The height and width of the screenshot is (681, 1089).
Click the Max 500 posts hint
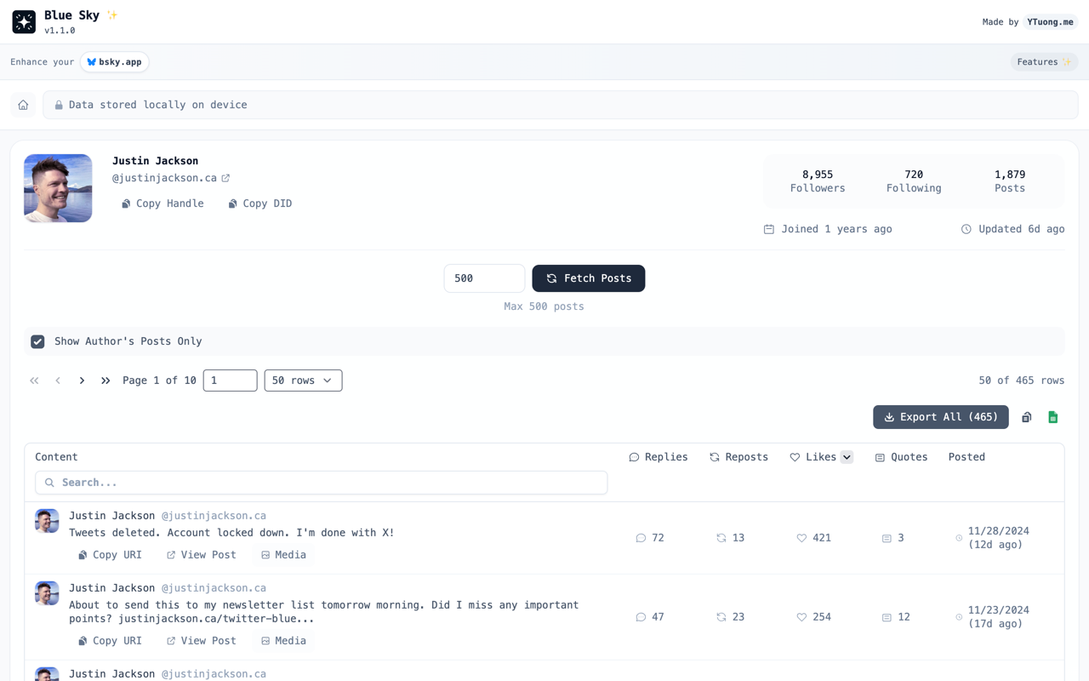click(x=544, y=306)
